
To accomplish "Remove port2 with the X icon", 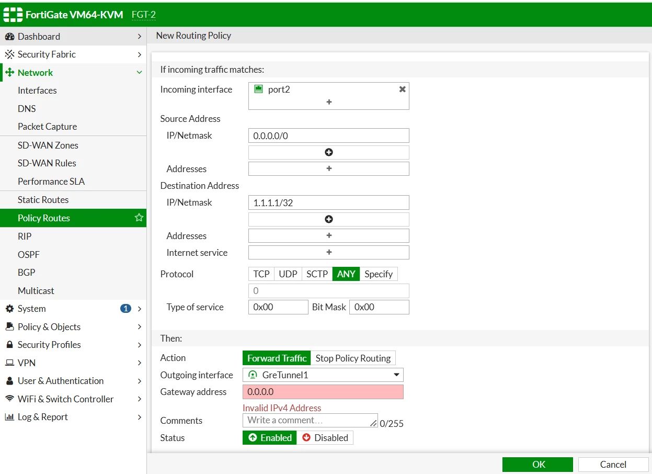I will click(402, 89).
